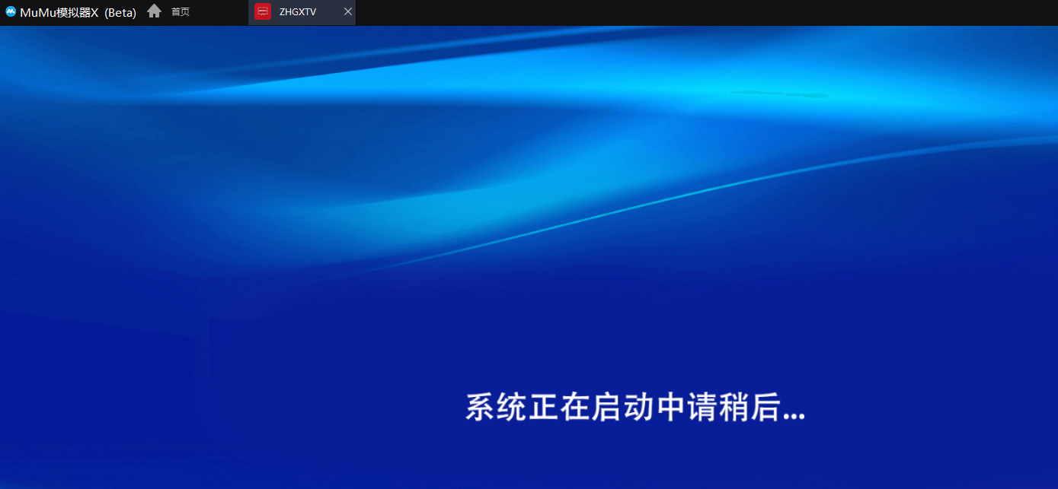Click the (Beta) label in the title
1058x489 pixels.
pos(120,12)
